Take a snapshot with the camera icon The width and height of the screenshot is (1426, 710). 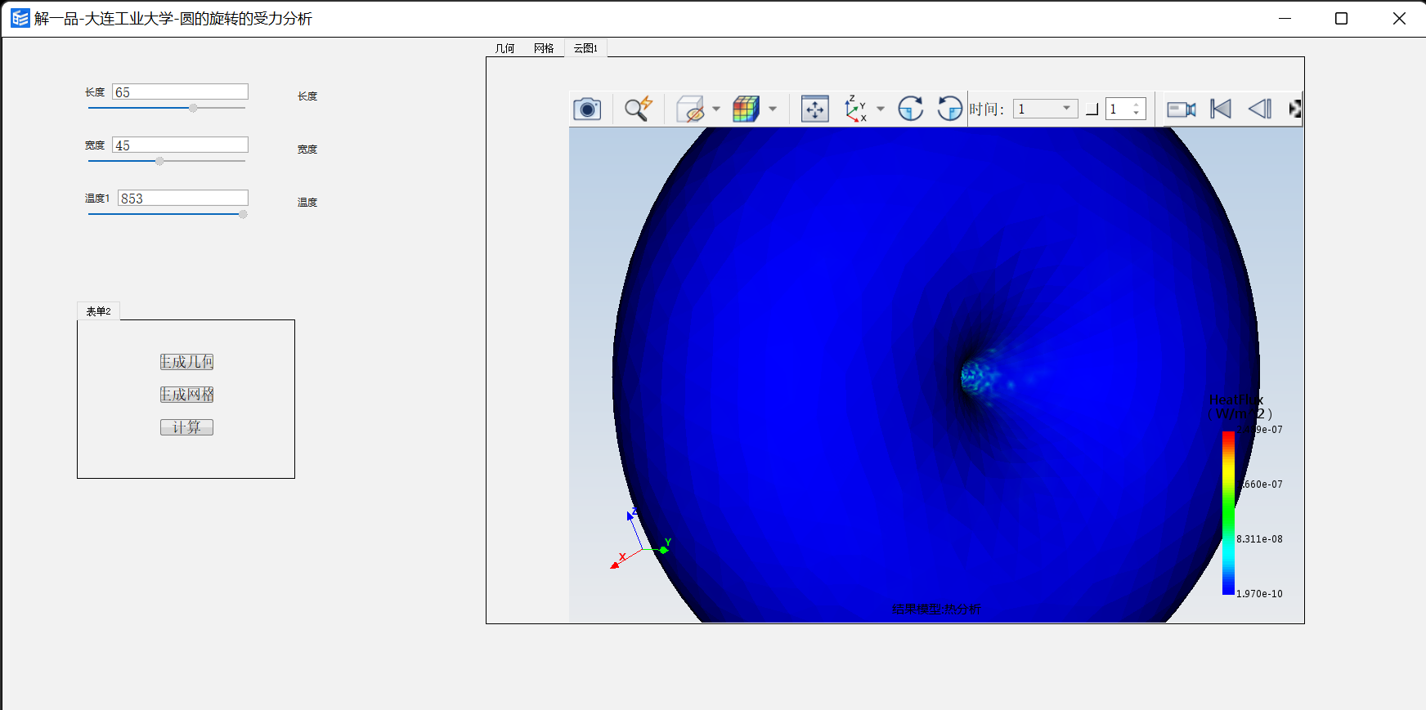(587, 109)
